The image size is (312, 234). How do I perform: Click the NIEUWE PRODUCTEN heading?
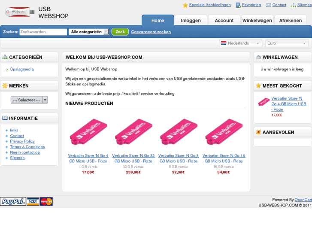point(89,103)
